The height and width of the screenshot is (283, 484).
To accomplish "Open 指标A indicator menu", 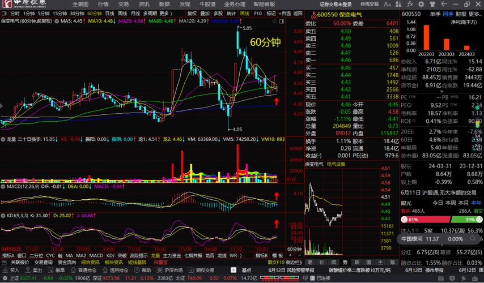I will click(x=9, y=256).
